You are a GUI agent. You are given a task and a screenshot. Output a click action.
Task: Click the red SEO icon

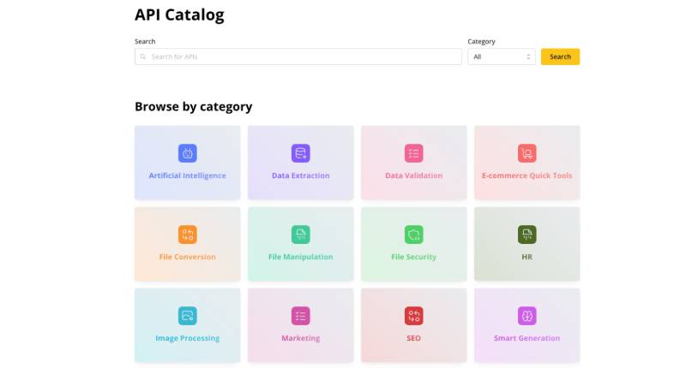pos(413,316)
